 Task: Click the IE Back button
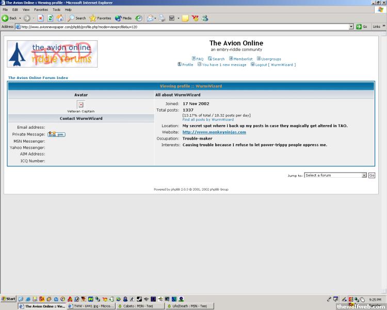coord(10,18)
